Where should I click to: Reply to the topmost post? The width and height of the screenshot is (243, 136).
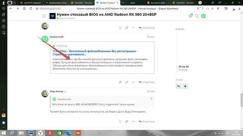click(x=147, y=28)
